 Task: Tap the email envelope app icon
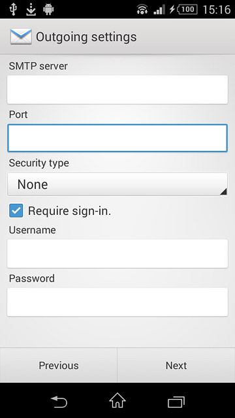21,37
